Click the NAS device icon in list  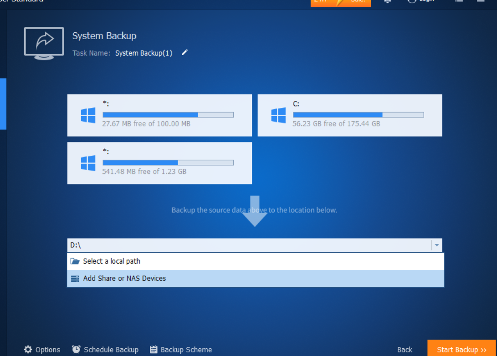click(75, 279)
